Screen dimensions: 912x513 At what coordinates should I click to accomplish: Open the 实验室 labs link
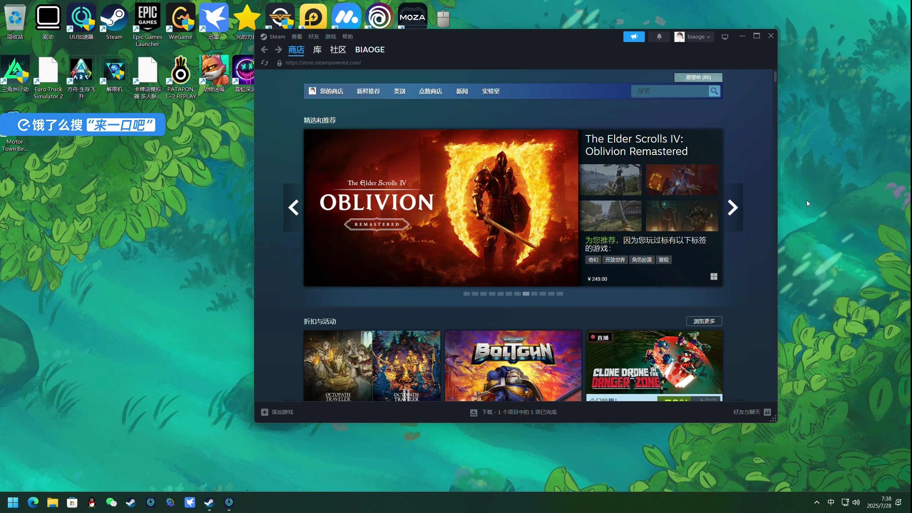coord(491,91)
